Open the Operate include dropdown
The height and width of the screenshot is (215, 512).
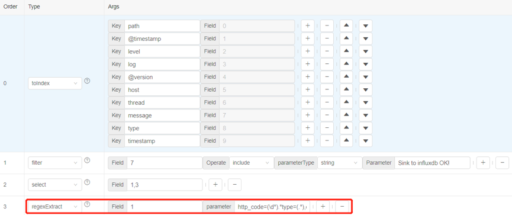tap(252, 163)
